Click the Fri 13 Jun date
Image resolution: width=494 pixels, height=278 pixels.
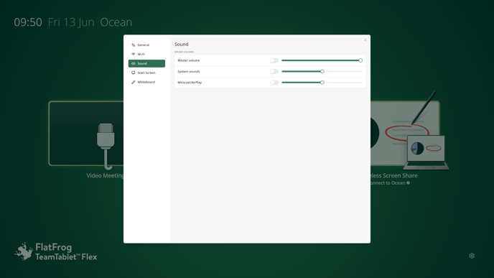71,22
